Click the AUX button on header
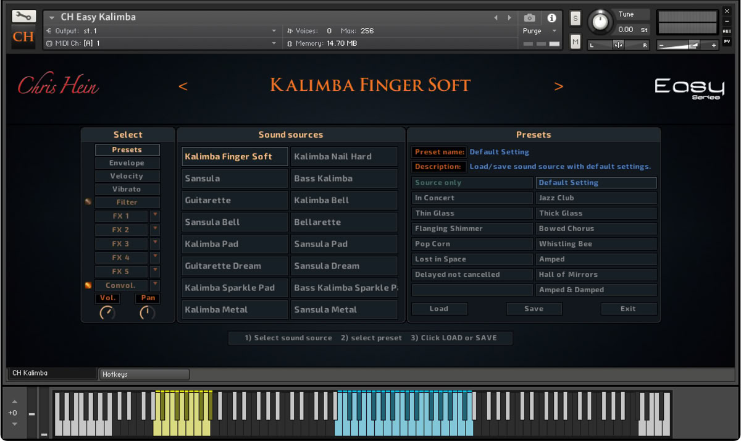The width and height of the screenshot is (741, 441). pos(727,31)
